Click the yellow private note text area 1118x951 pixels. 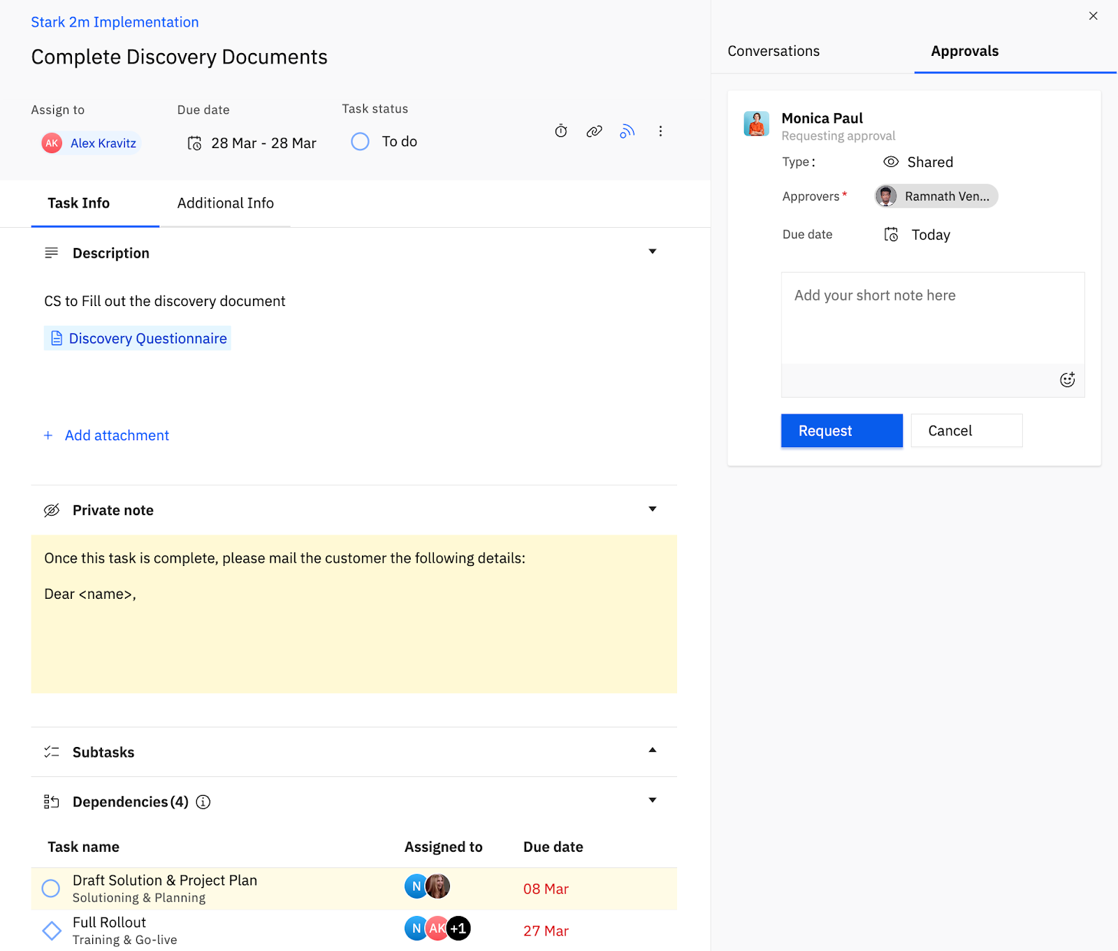coord(354,614)
